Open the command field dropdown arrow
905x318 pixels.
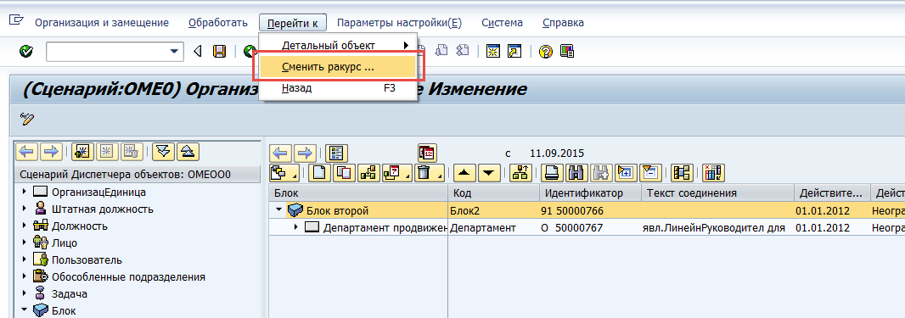point(175,52)
